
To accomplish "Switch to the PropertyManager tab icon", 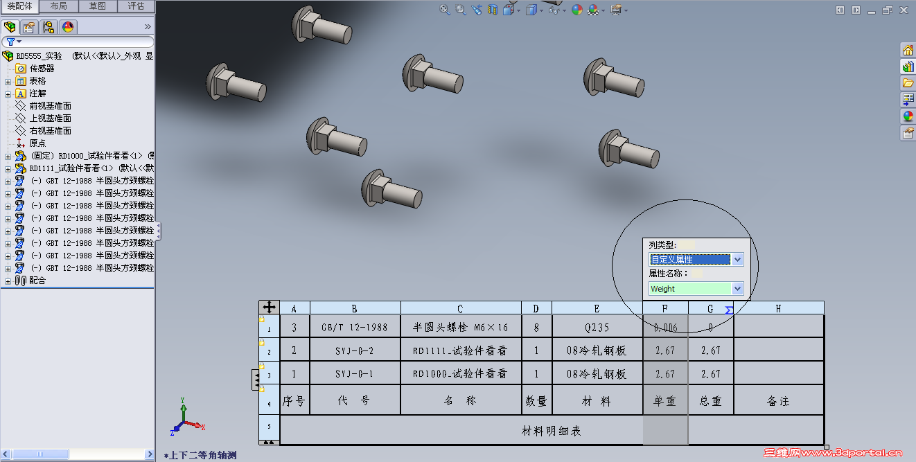I will point(28,27).
